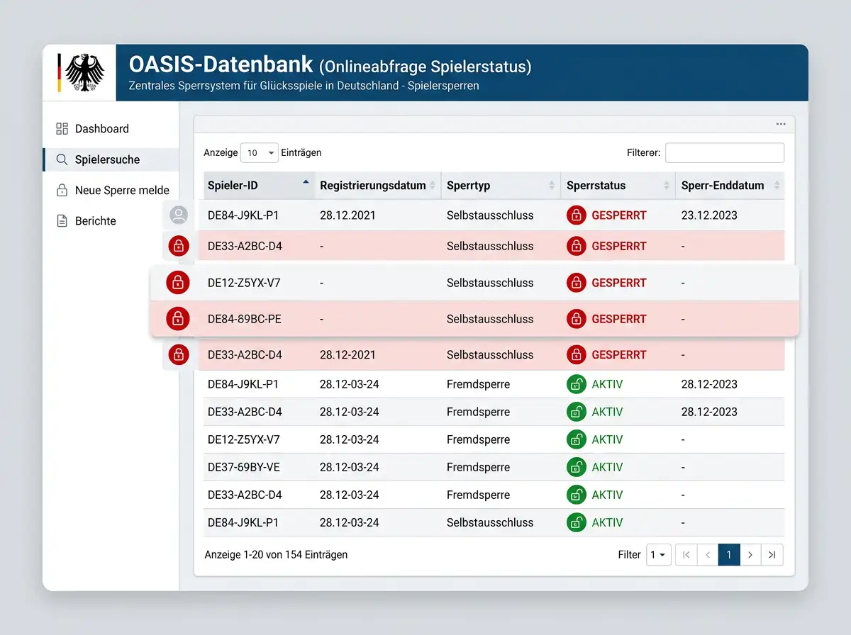Click the red lock icon left of DE12-Z5YX-V7
The height and width of the screenshot is (635, 851).
coord(178,282)
